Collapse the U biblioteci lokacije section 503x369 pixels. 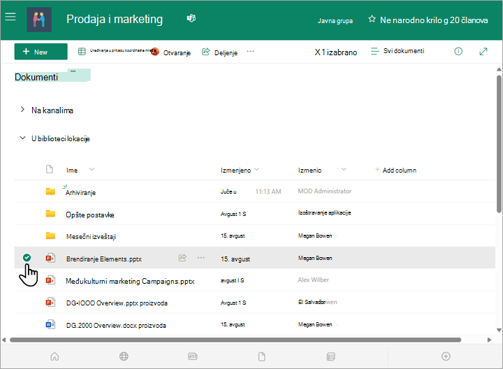pyautogui.click(x=22, y=138)
